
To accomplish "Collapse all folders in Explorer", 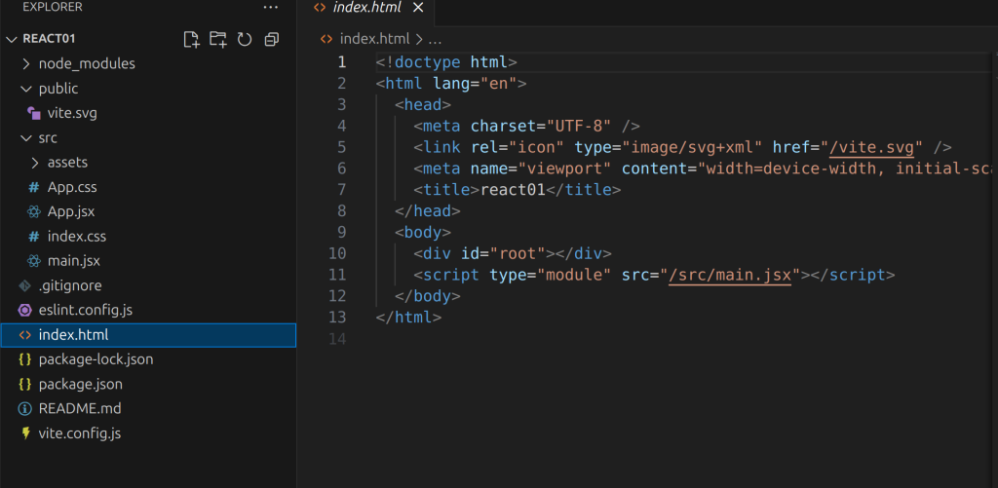I will point(272,39).
